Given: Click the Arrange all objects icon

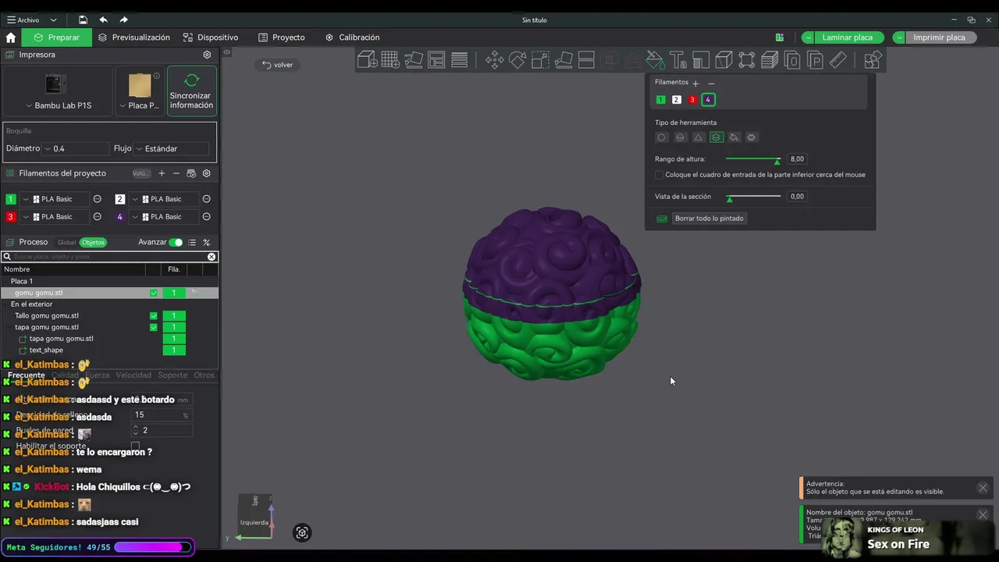Looking at the screenshot, I should point(436,60).
